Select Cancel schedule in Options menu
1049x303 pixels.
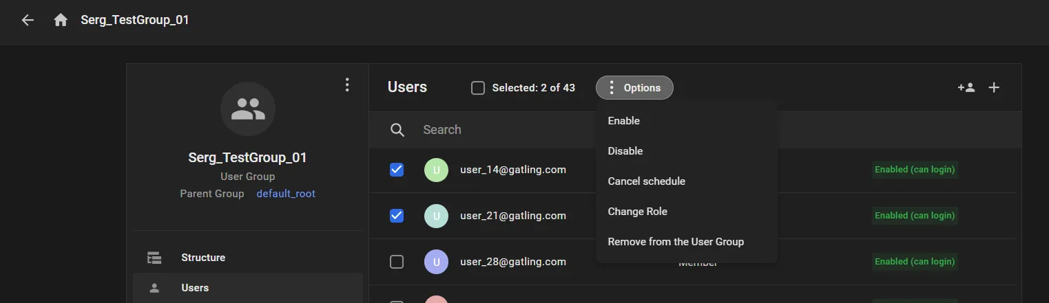[x=687, y=181]
